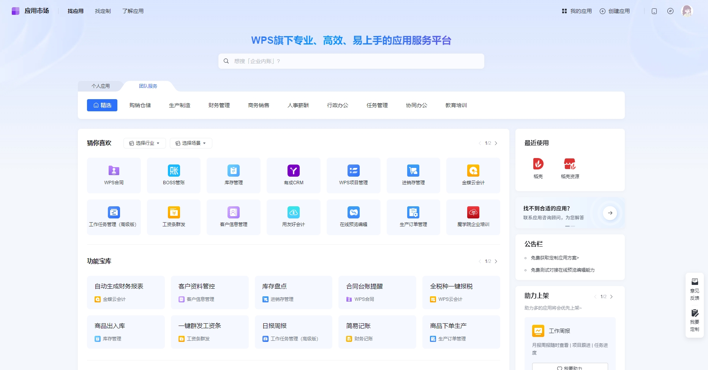Click the 免费测试对接在线预览编辑能力 announcement link
Screen dimensions: 708x370
point(563,270)
